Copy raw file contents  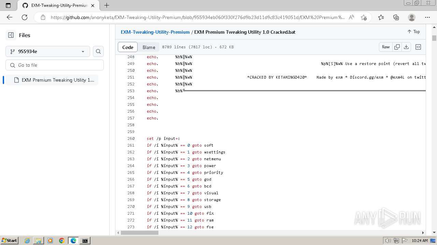397,47
